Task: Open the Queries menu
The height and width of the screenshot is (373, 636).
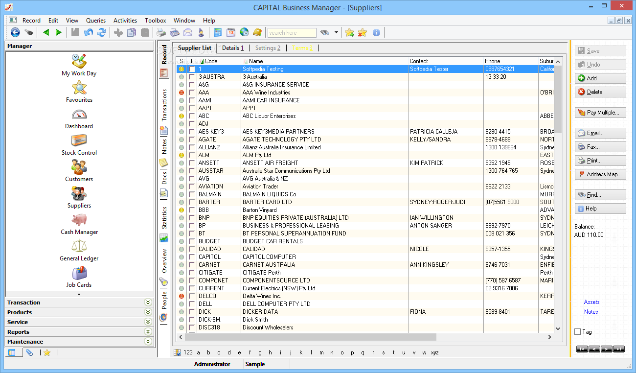Action: coord(96,21)
